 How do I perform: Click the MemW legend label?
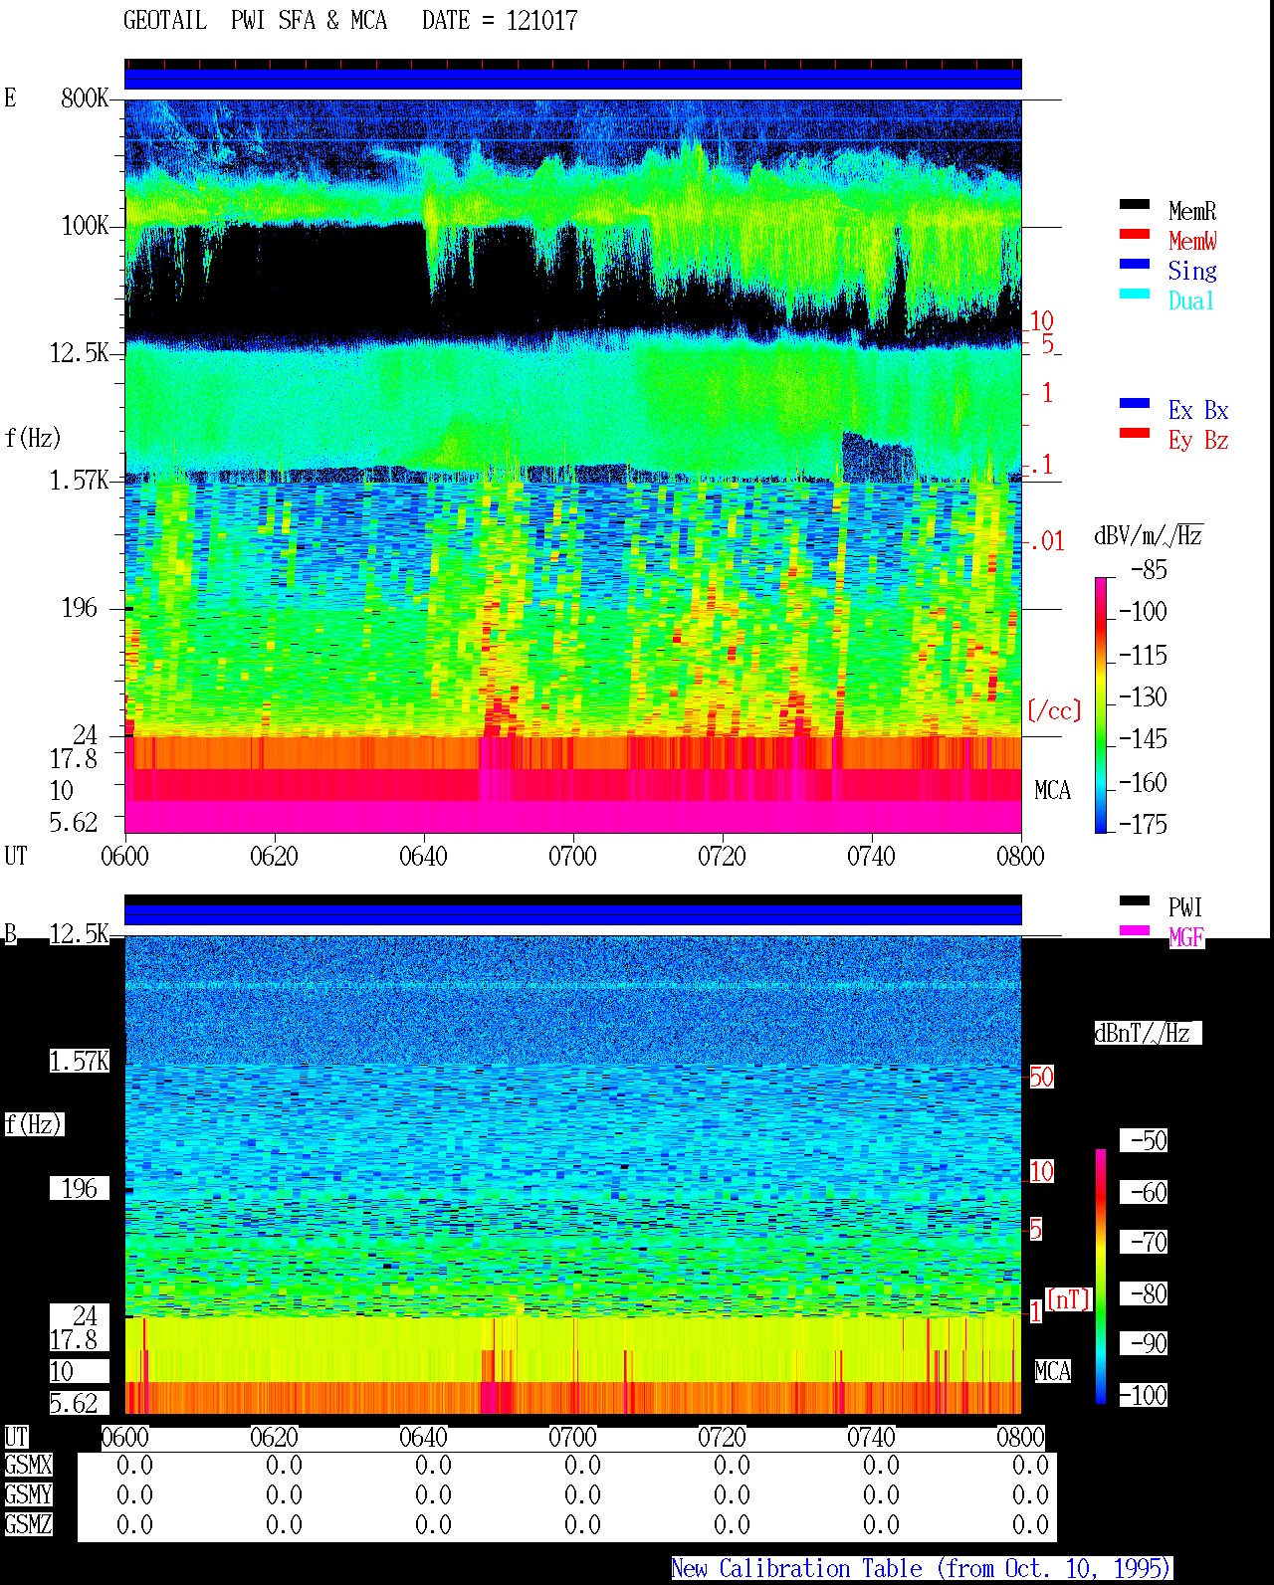(x=1192, y=241)
